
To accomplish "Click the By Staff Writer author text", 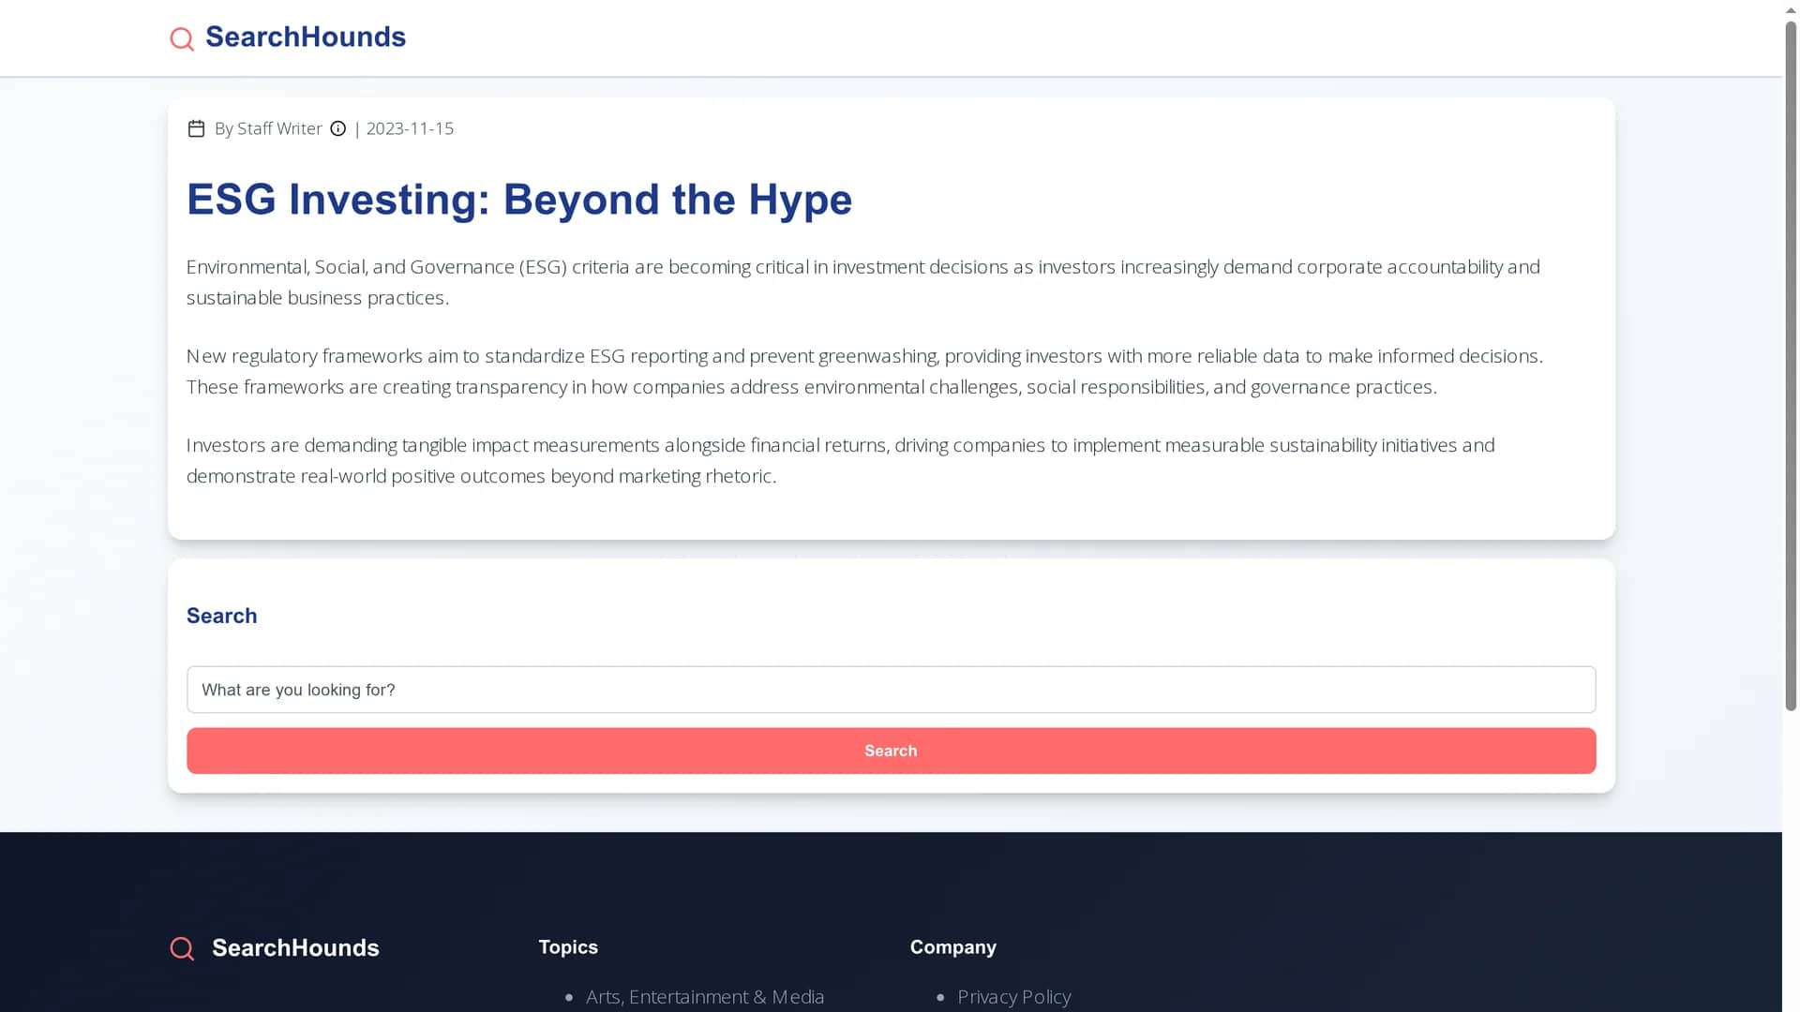I will (x=268, y=128).
